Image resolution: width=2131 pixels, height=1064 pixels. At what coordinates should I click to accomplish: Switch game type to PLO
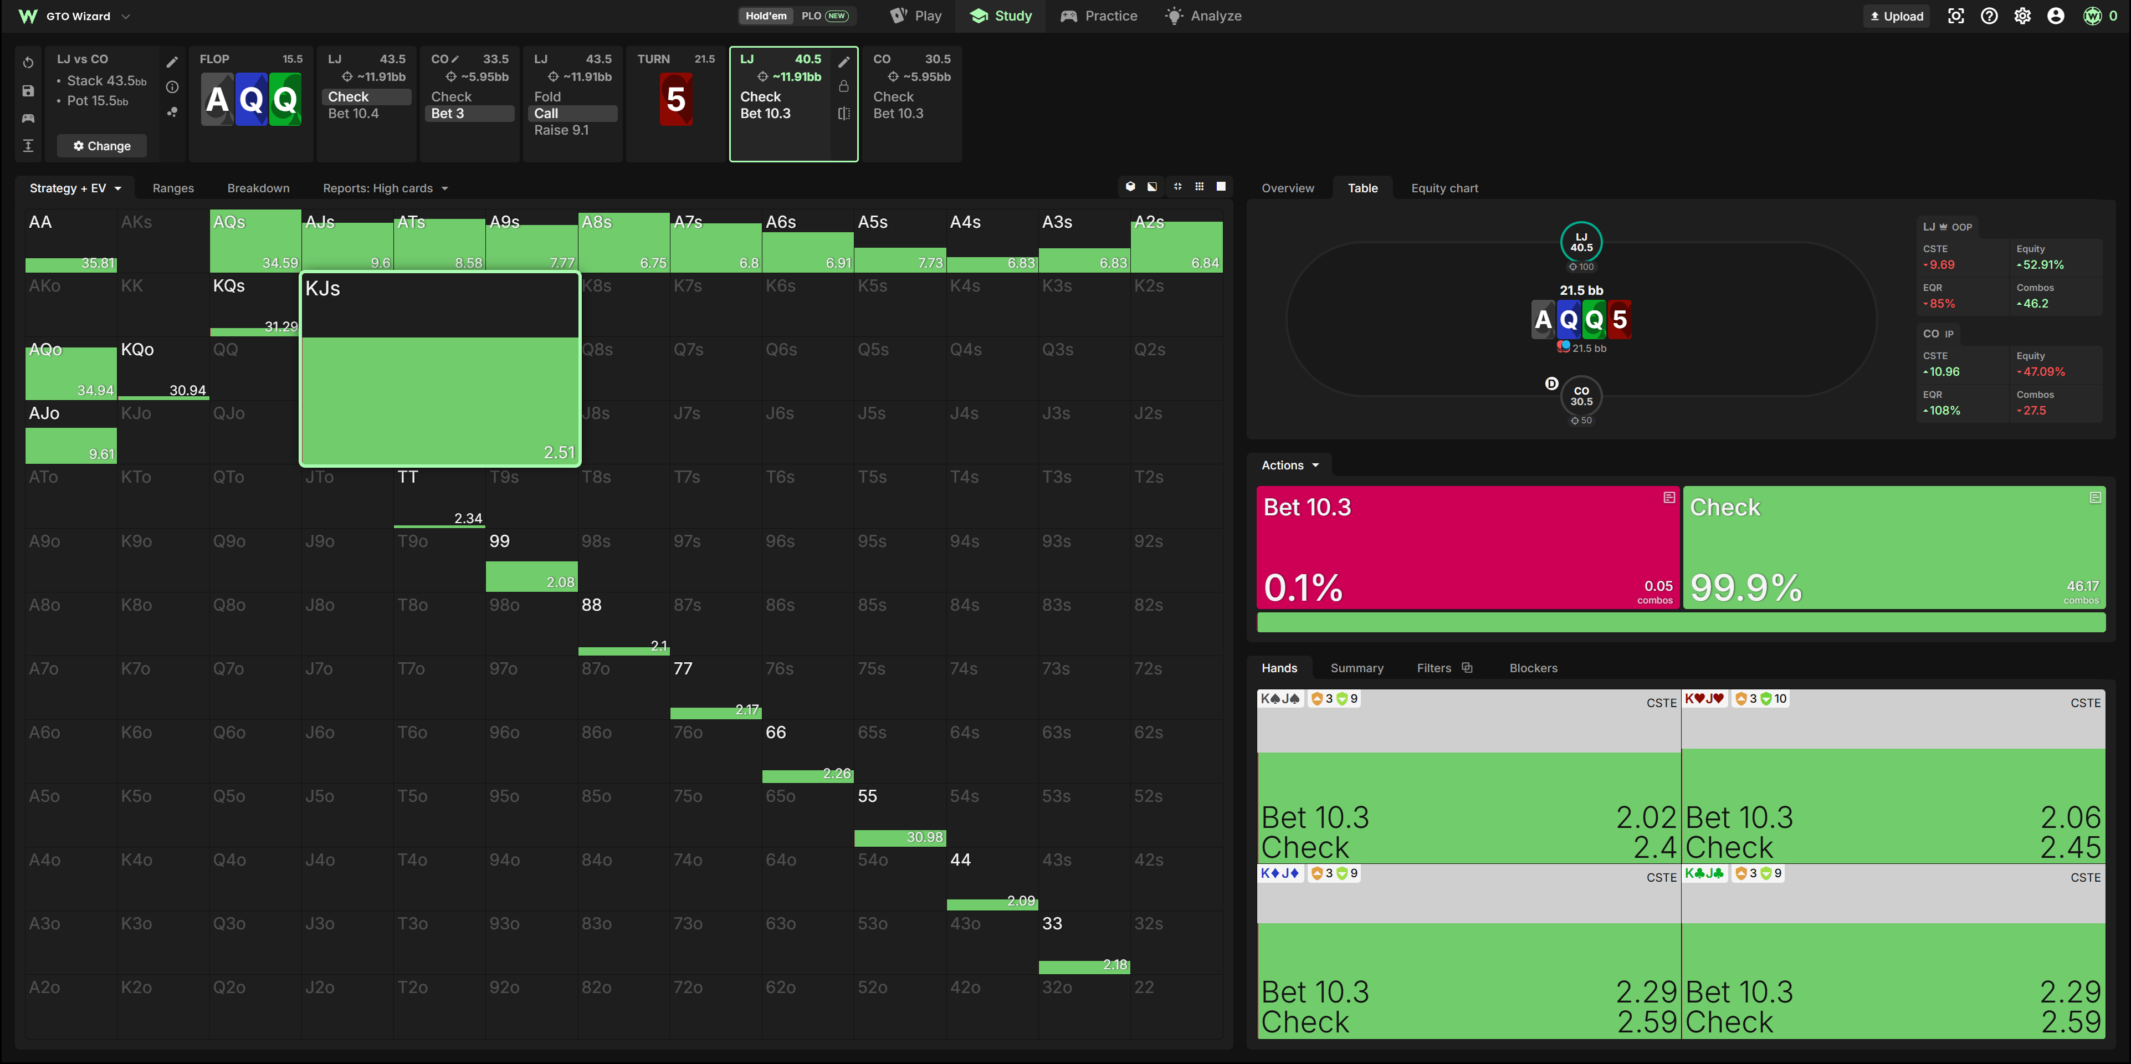click(825, 16)
